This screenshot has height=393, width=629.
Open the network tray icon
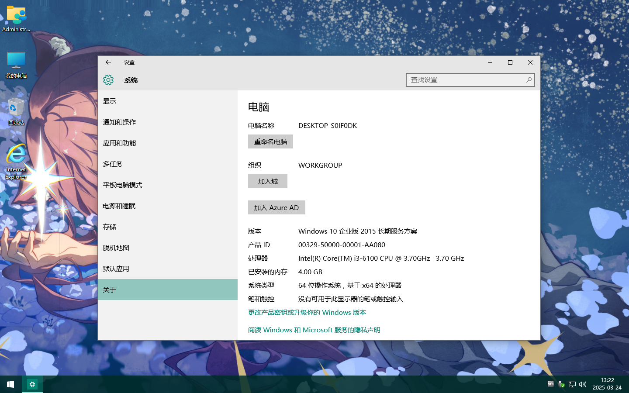click(x=572, y=384)
